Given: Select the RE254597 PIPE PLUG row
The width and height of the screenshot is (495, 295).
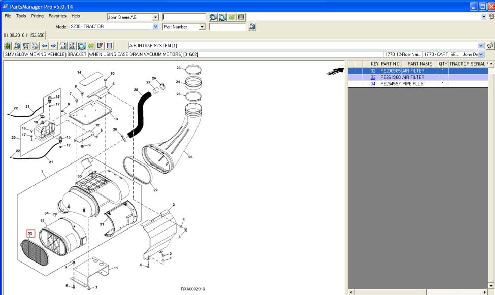Looking at the screenshot, I should (418, 84).
